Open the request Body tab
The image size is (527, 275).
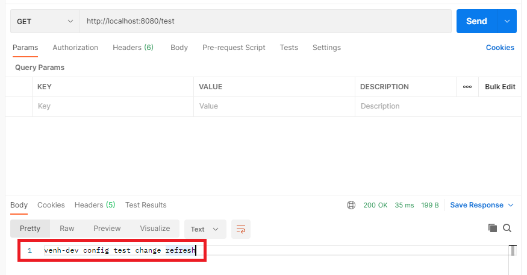179,48
